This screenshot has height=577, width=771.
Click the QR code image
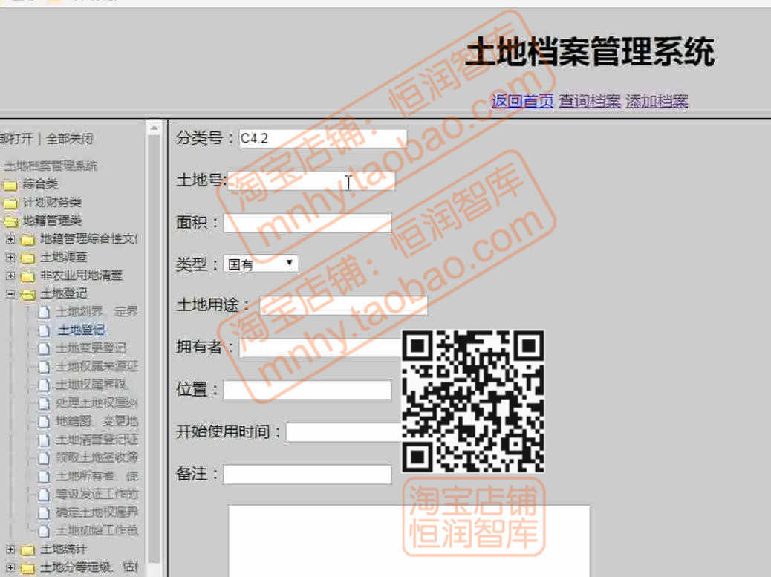click(473, 401)
